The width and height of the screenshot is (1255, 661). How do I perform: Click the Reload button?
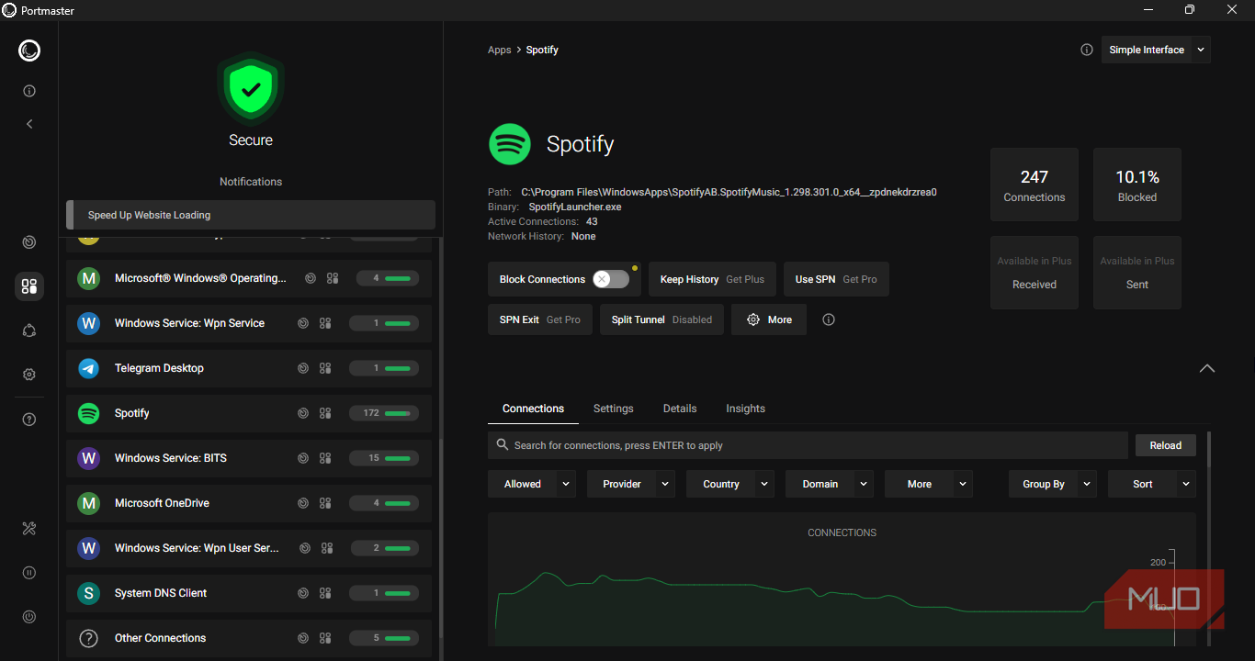click(x=1165, y=445)
